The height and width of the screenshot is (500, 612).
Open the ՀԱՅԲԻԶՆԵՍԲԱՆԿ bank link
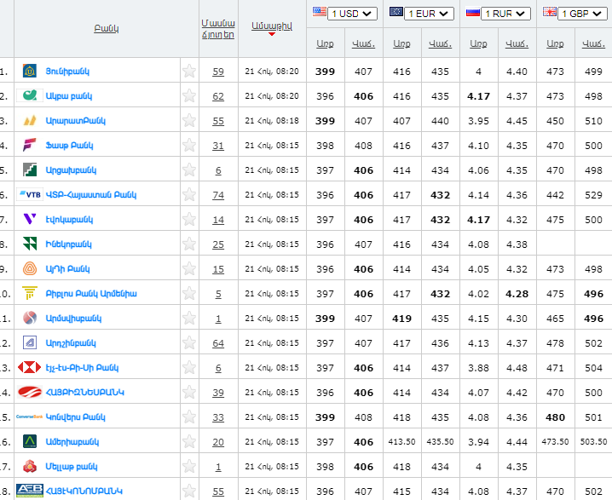coord(85,393)
